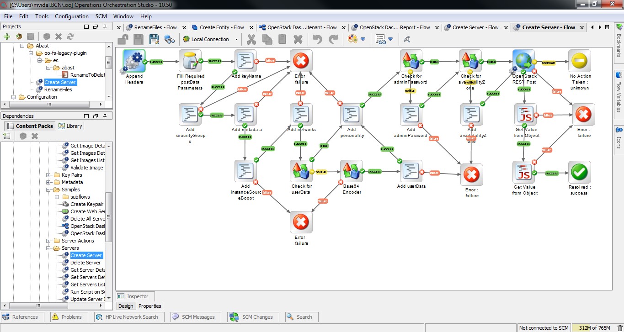Click the Cut scissors icon in toolbar
The image size is (624, 332).
click(x=251, y=39)
